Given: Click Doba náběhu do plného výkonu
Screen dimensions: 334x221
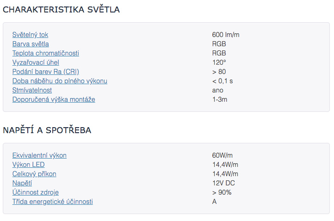Looking at the screenshot, I should pyautogui.click(x=60, y=81).
